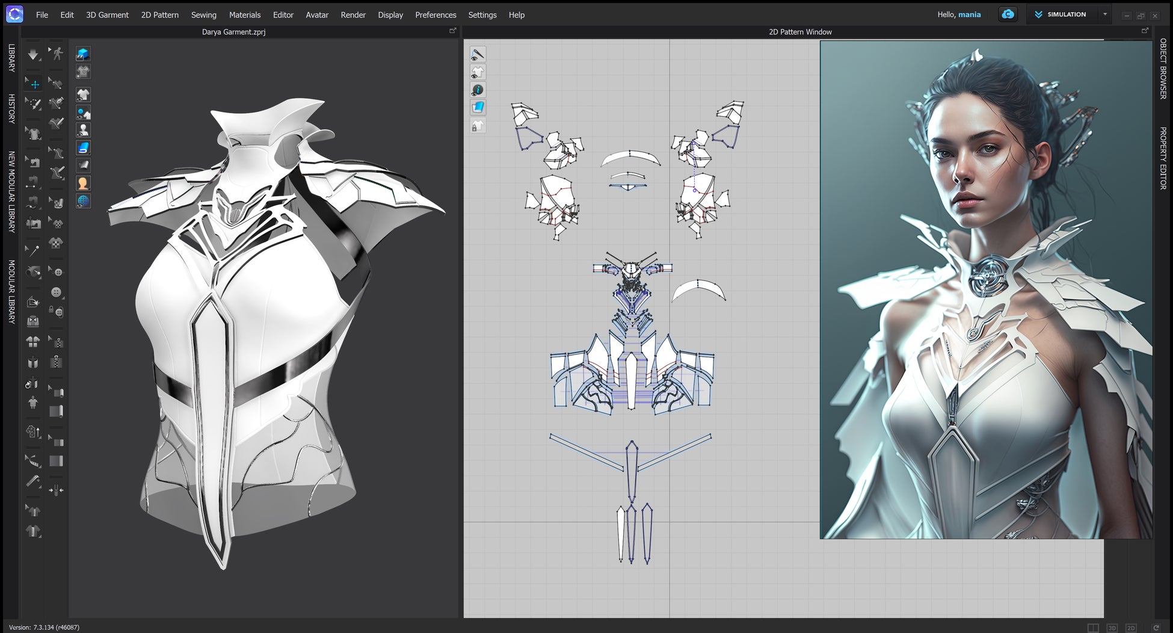Screen dimensions: 1173x633
Task: Select the Tape Measure tool icon
Action: [x=33, y=481]
